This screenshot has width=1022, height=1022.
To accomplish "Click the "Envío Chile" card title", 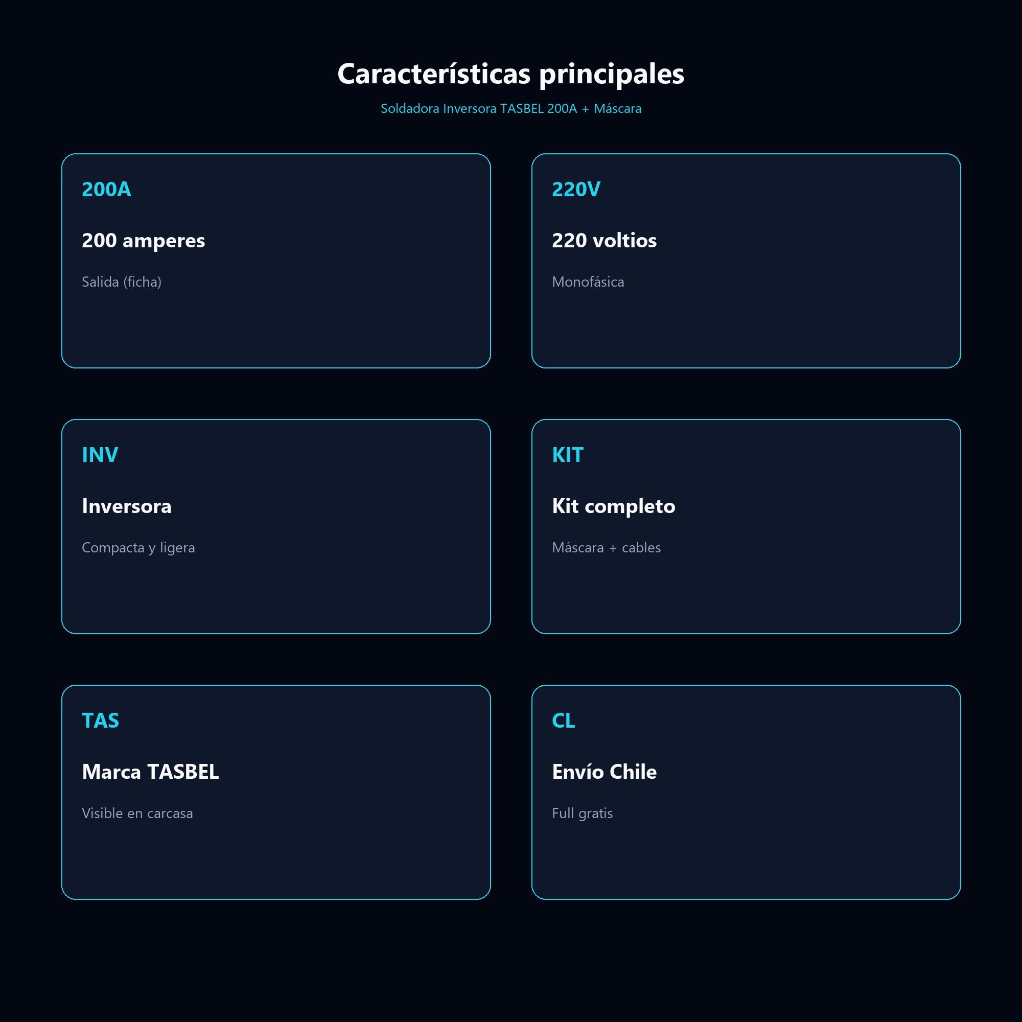I will pos(604,772).
